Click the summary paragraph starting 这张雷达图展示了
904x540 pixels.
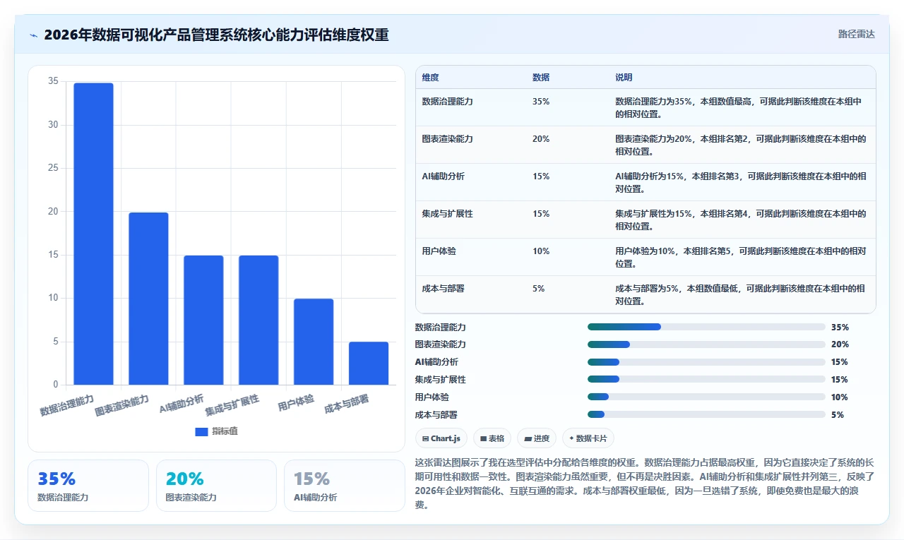click(645, 484)
